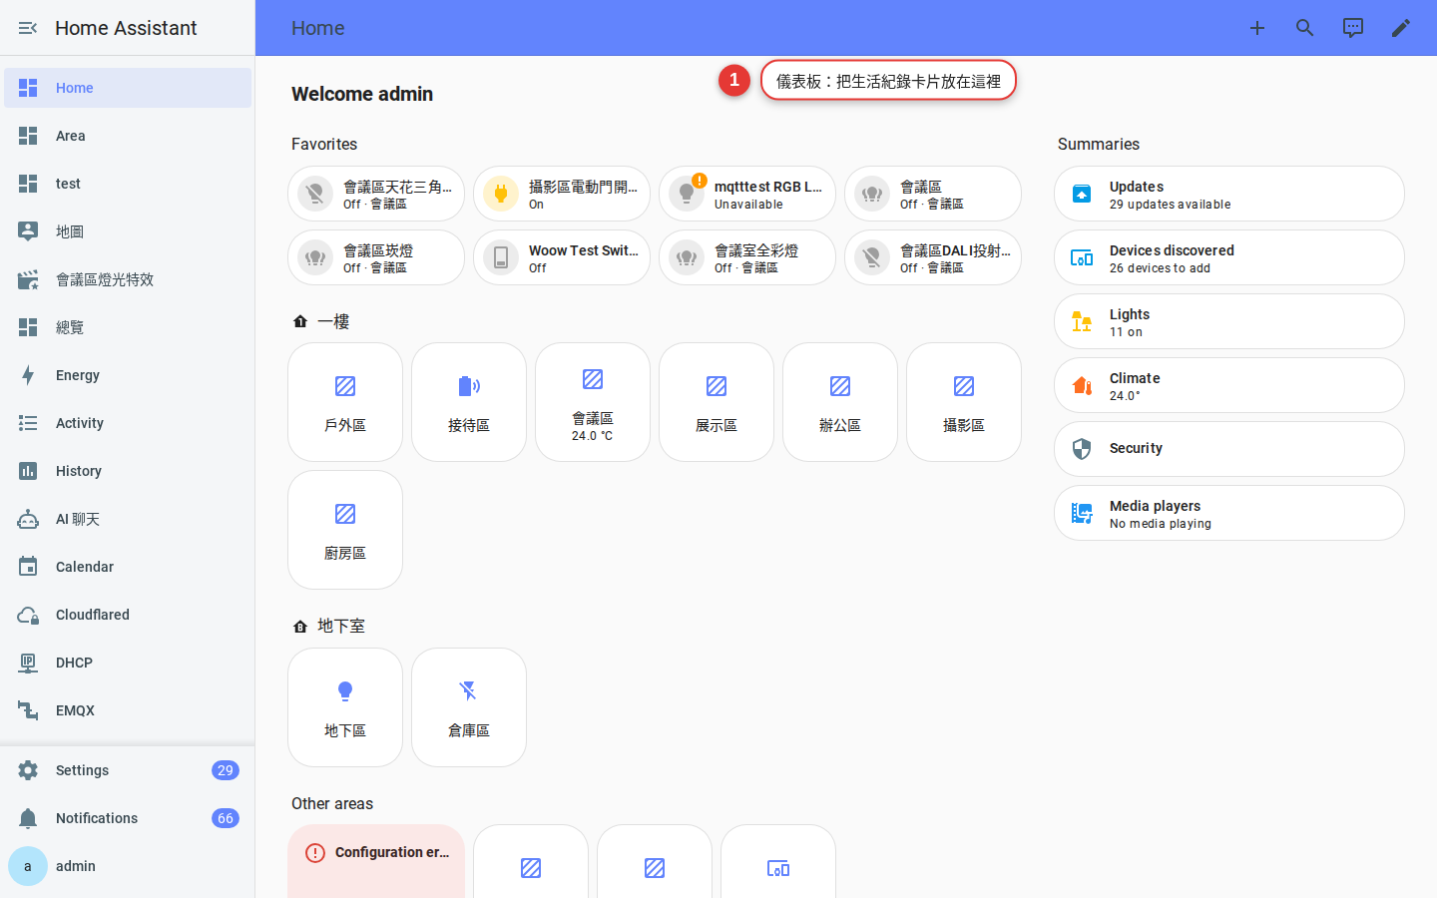Viewport: 1437px width, 898px height.
Task: Open the 地圖 map page
Action: point(128,231)
